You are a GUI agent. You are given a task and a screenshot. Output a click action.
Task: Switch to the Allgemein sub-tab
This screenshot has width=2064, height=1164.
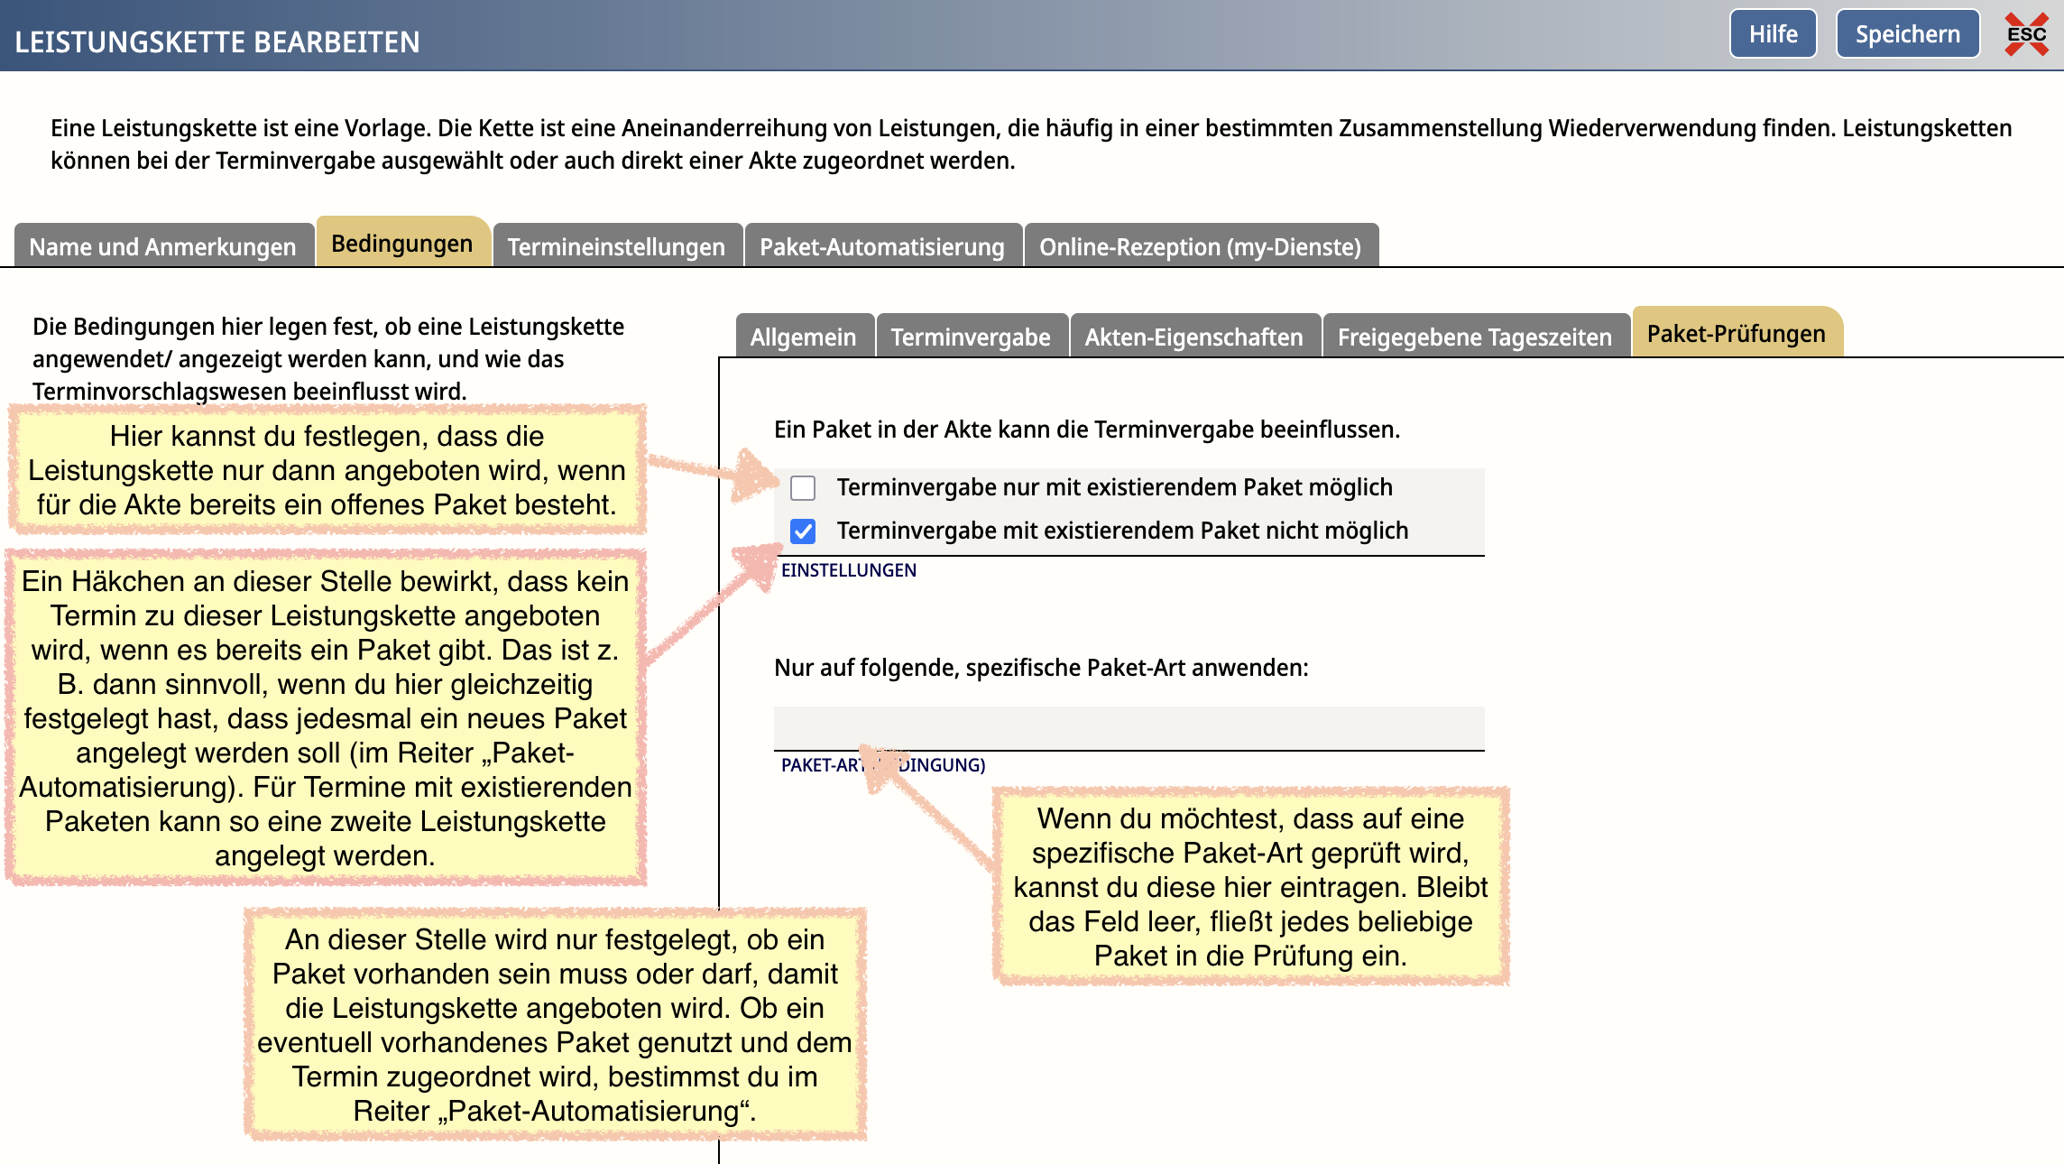pos(803,337)
